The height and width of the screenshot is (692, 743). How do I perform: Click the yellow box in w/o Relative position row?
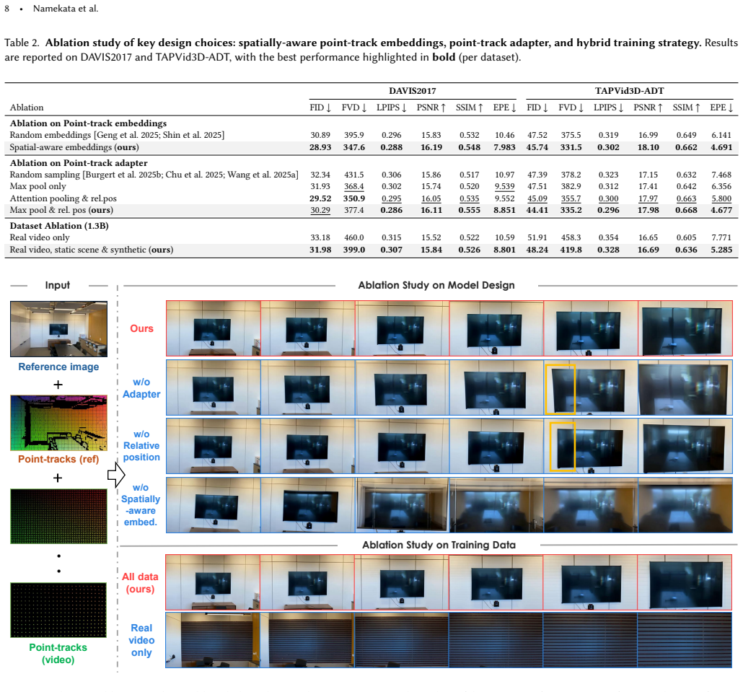pos(563,447)
